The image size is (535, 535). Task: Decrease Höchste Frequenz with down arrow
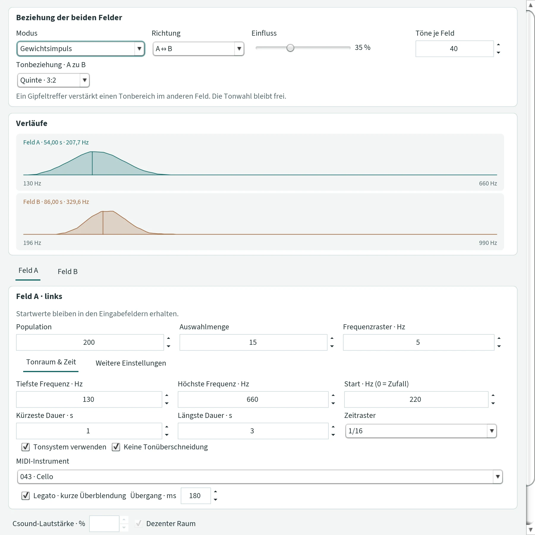point(333,403)
